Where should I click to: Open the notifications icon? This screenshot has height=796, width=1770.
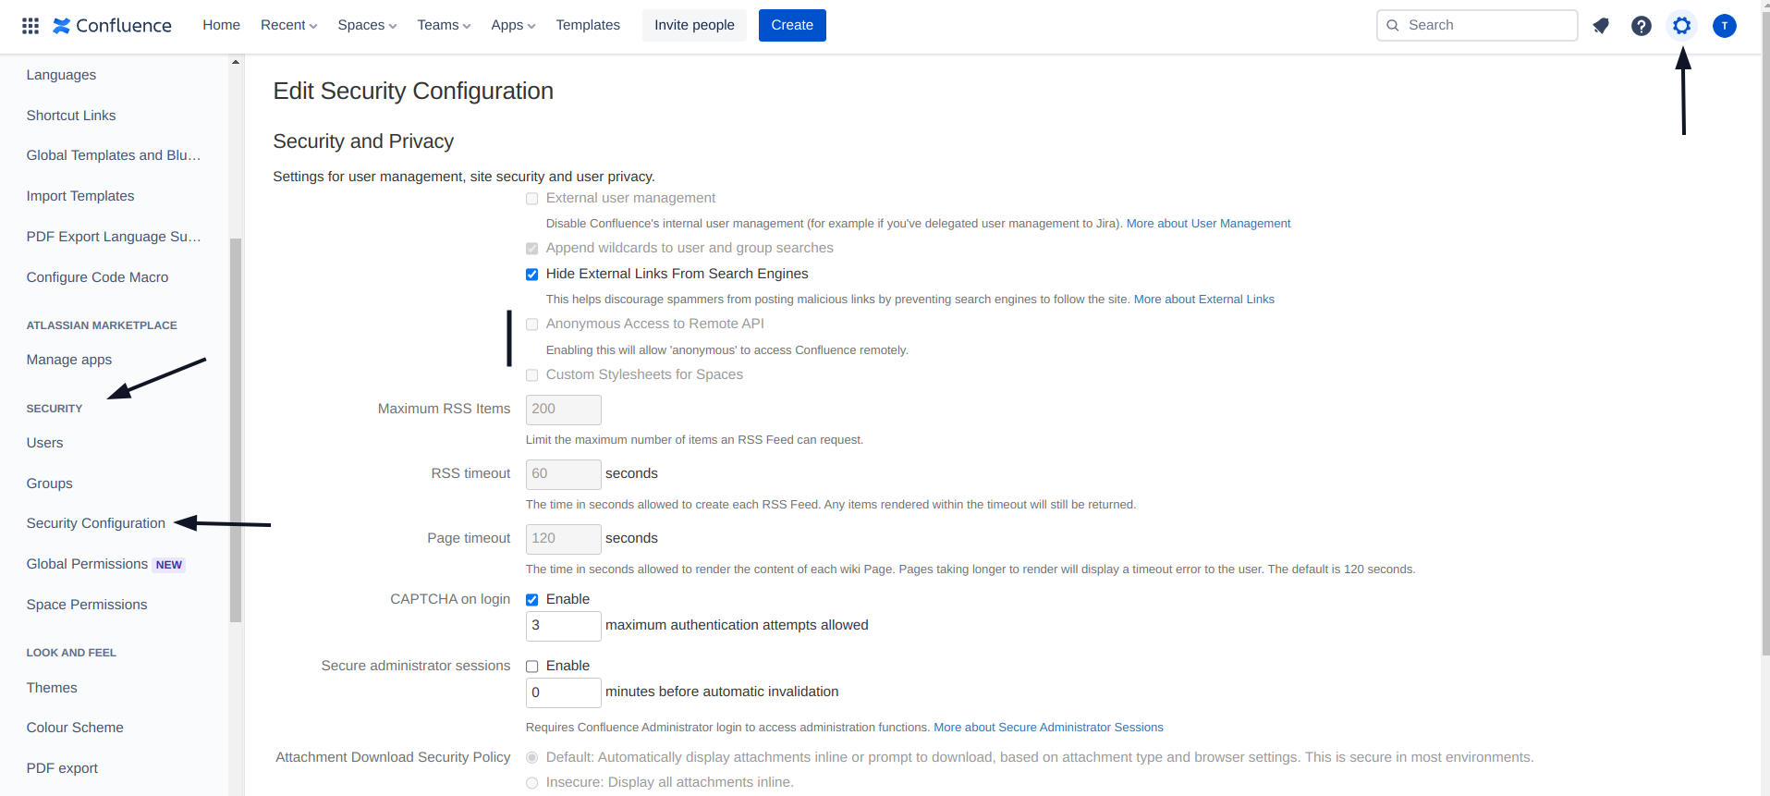(1601, 26)
